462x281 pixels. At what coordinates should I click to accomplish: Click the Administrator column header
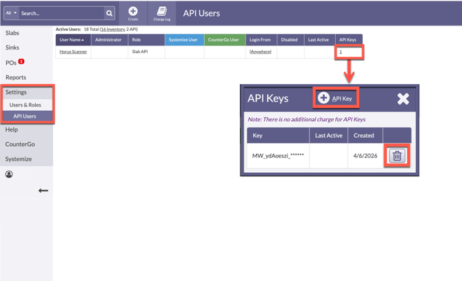pyautogui.click(x=110, y=40)
